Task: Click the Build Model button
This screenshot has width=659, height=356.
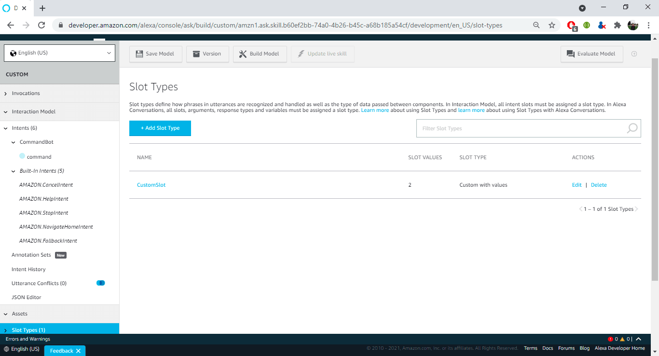Action: pyautogui.click(x=260, y=54)
